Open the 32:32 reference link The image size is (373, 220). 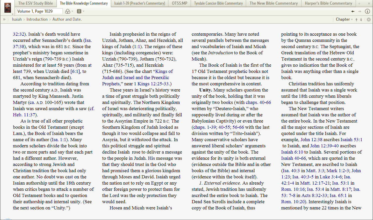pos(19,34)
